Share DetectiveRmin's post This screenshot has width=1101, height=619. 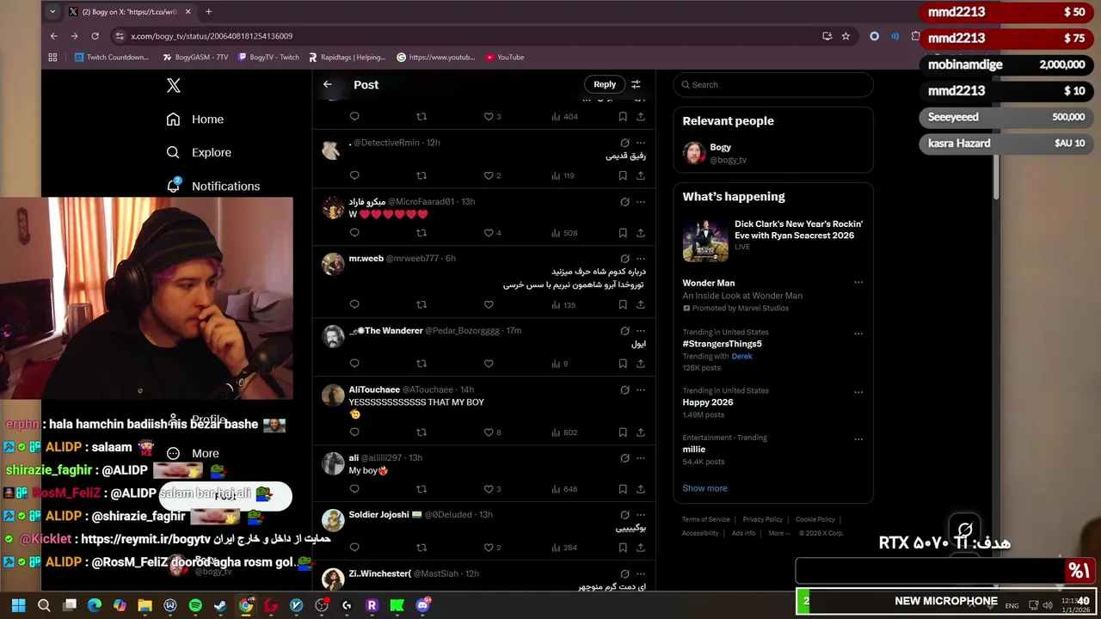point(641,175)
